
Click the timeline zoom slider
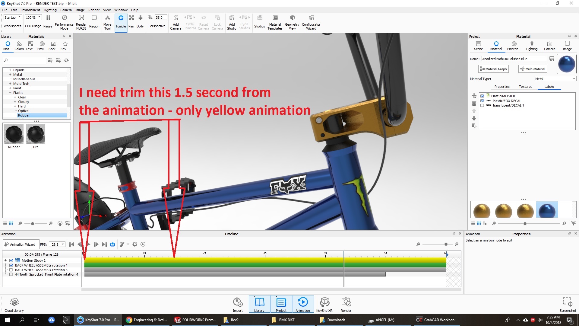coord(446,244)
